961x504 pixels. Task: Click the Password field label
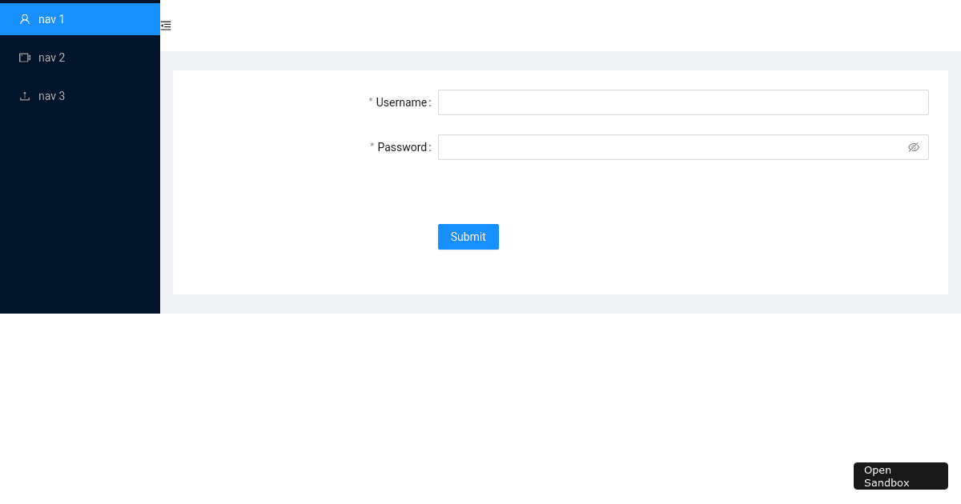click(402, 147)
